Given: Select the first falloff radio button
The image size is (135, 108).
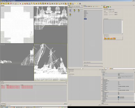Looking at the screenshot, I should tap(109, 11).
